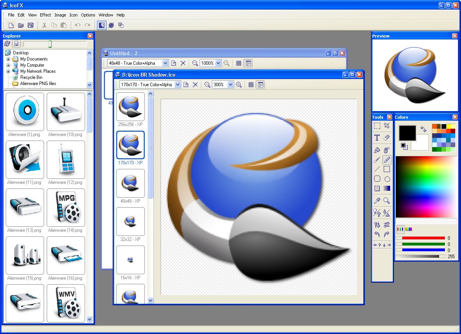The height and width of the screenshot is (334, 461).
Task: Click the Redo arrow in the main toolbar
Action: [87, 25]
